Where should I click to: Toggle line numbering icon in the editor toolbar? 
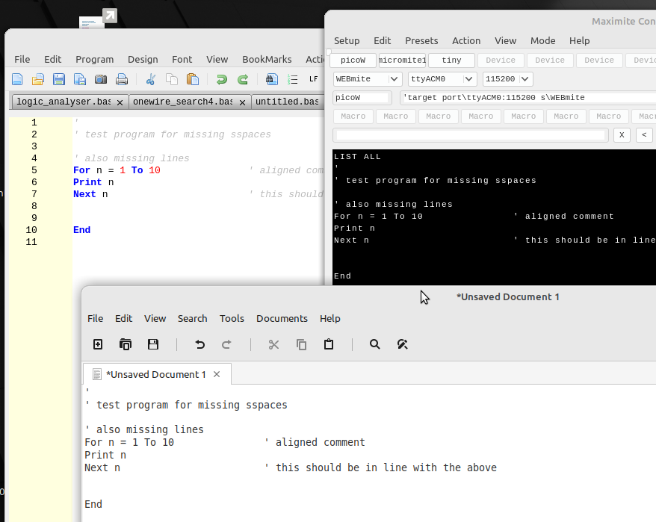[293, 79]
